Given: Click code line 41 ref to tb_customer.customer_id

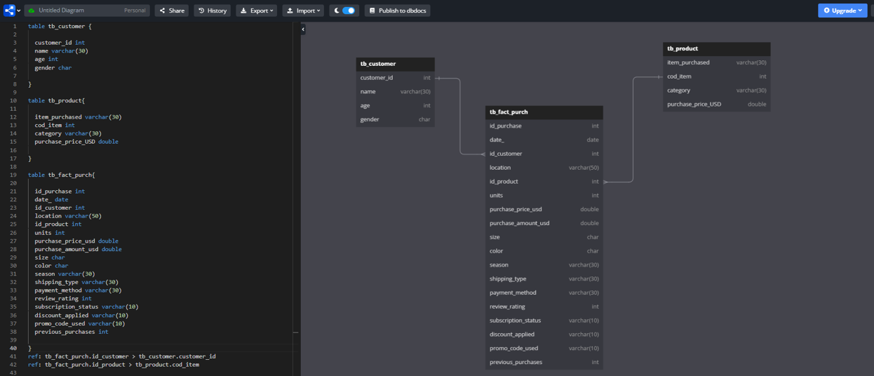Looking at the screenshot, I should [122, 356].
